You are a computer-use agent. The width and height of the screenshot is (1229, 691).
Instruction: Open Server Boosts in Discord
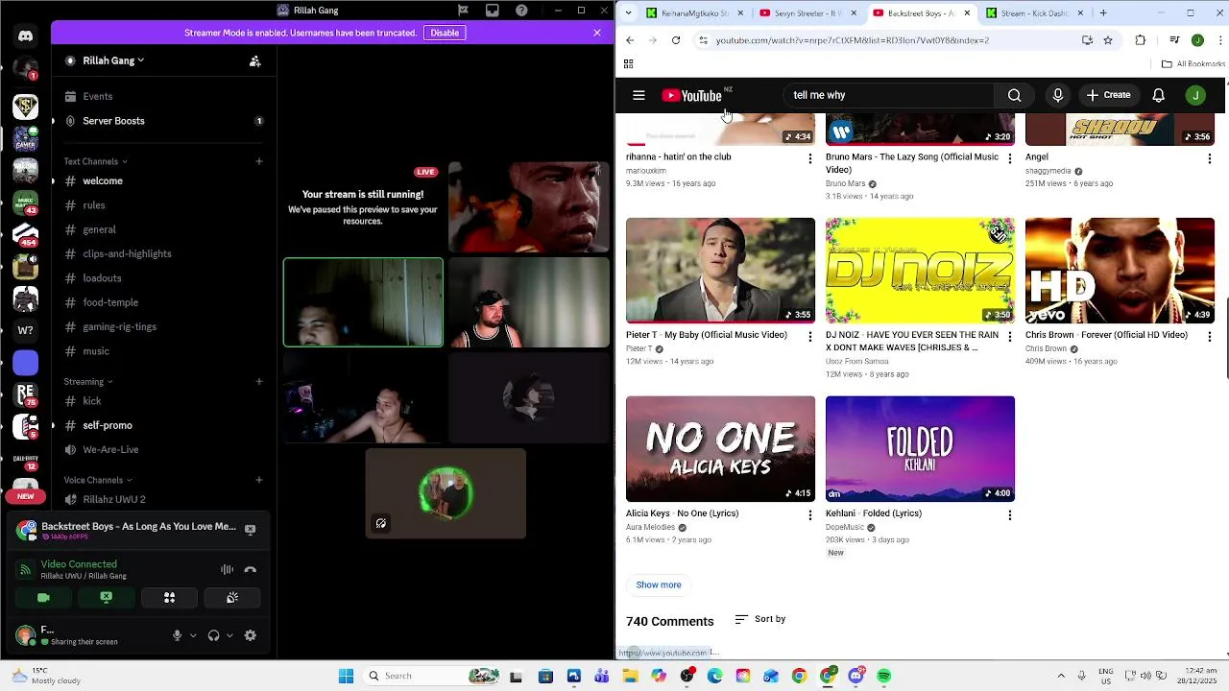pyautogui.click(x=113, y=121)
